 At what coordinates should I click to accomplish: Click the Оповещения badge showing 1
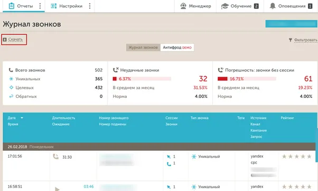310,6
